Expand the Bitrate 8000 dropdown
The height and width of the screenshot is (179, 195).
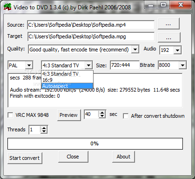click(x=182, y=65)
